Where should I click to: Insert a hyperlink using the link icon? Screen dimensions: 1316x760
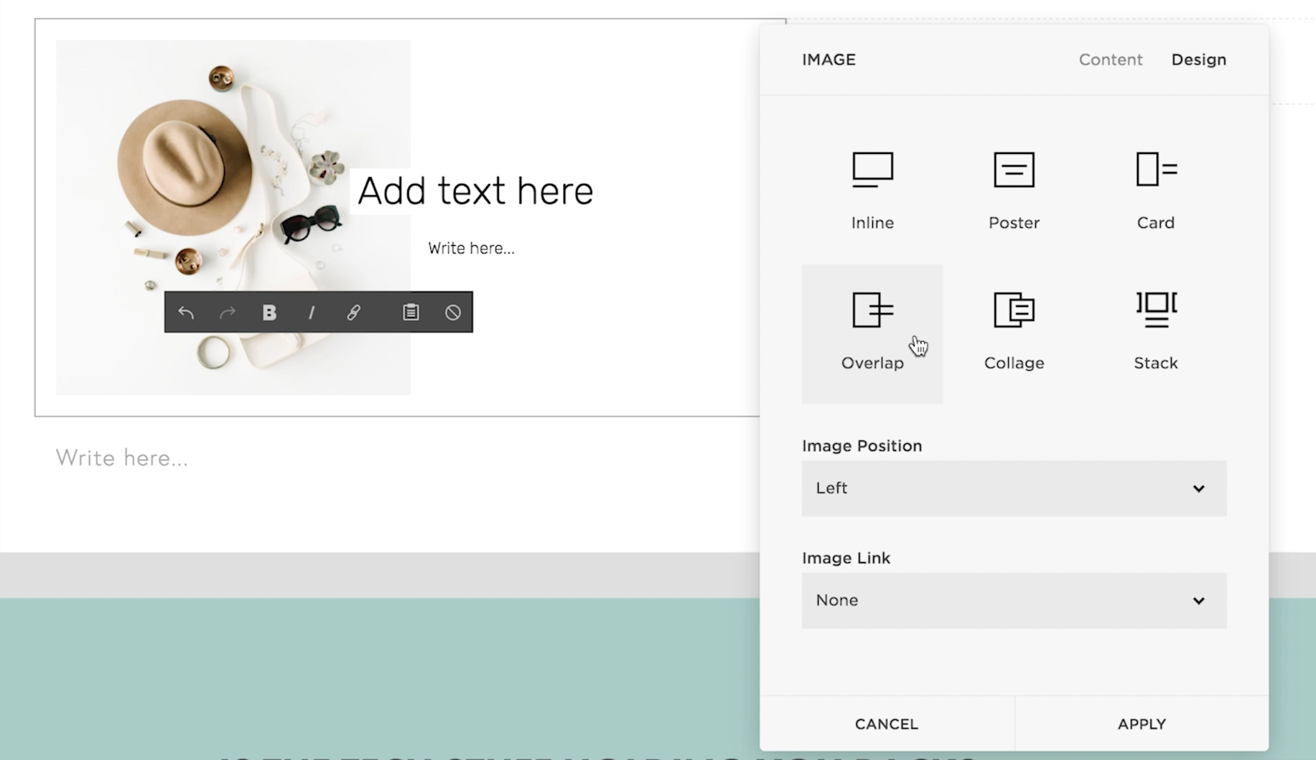[x=353, y=312]
